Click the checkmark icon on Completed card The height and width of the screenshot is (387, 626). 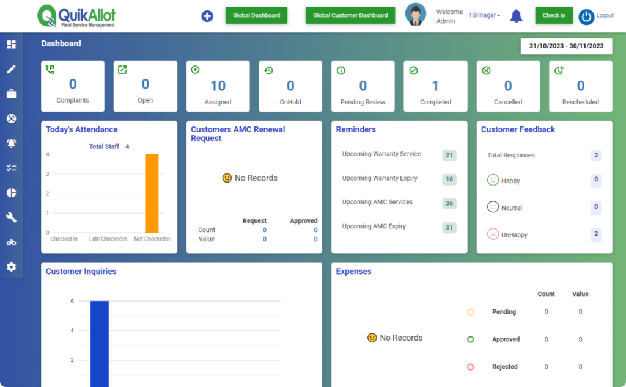pos(413,71)
